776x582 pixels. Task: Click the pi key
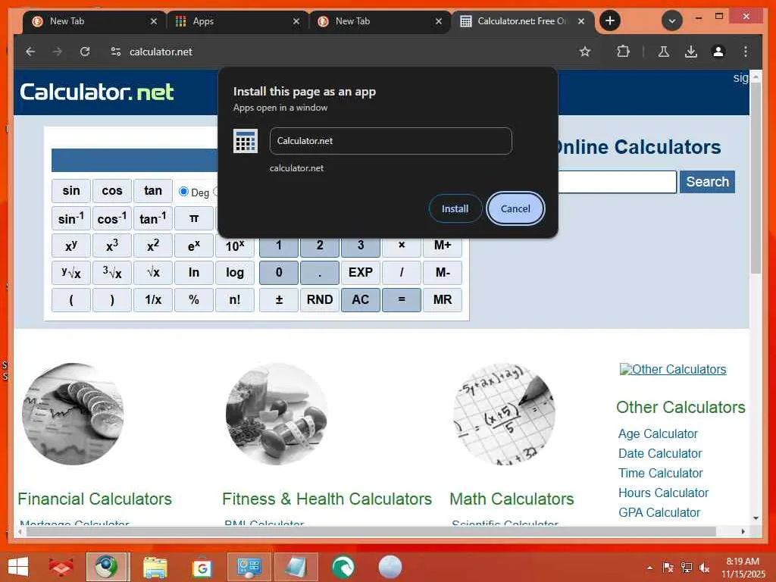(x=194, y=218)
